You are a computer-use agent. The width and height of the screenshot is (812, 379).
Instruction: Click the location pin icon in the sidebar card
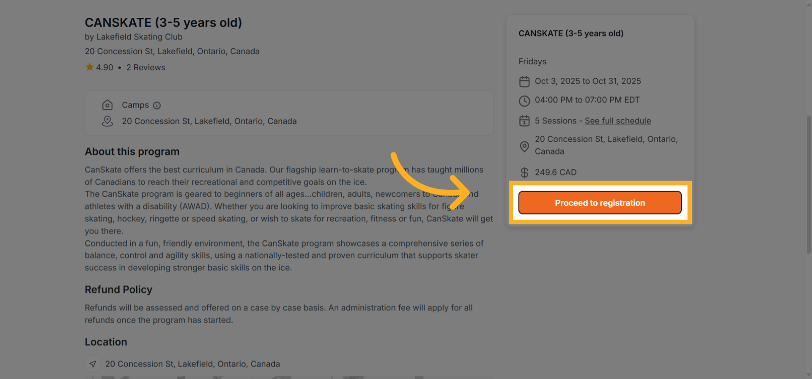(x=524, y=146)
